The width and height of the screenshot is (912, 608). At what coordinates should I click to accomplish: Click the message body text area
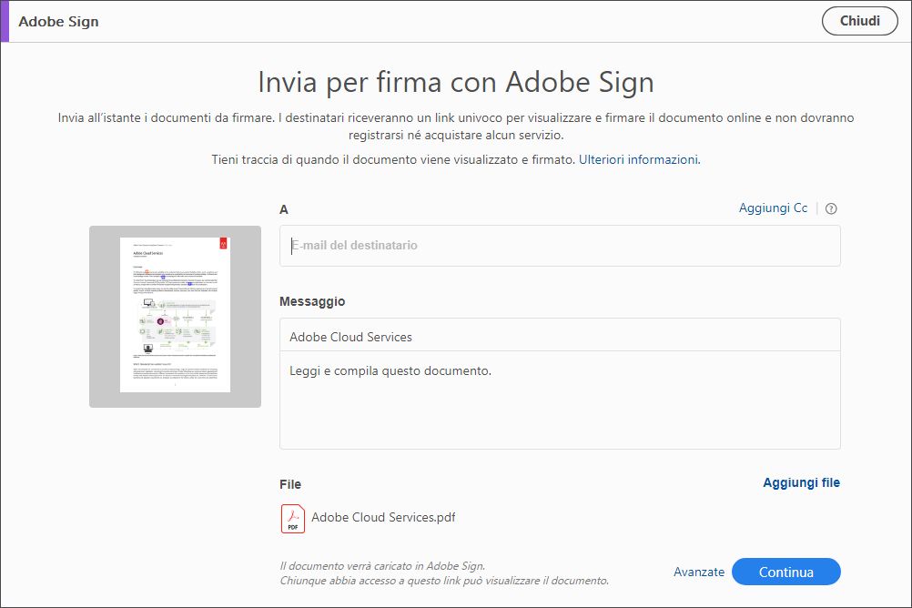click(x=559, y=399)
